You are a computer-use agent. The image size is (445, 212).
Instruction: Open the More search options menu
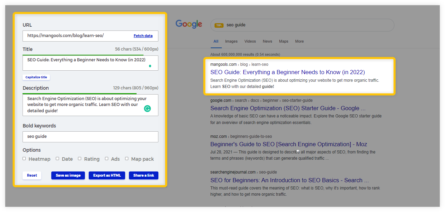tap(299, 41)
